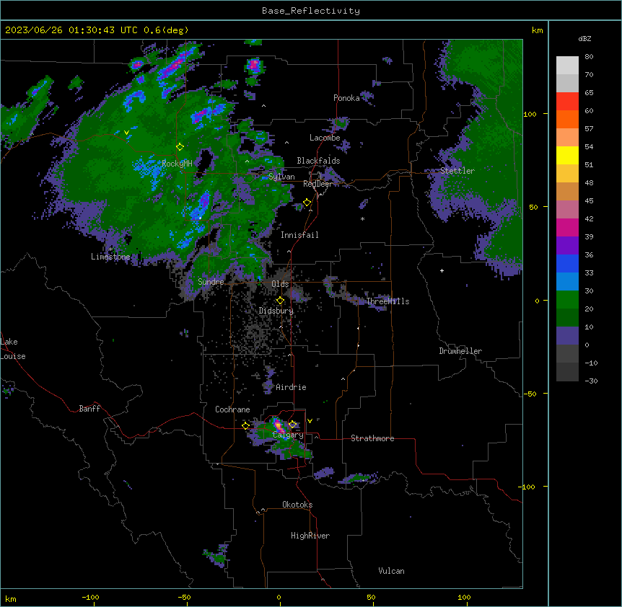Select the white asterisk marker east of Innisfail
622x607 pixels.
[362, 218]
